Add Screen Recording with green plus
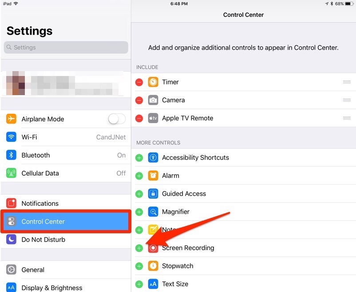The image size is (356, 292). [139, 248]
